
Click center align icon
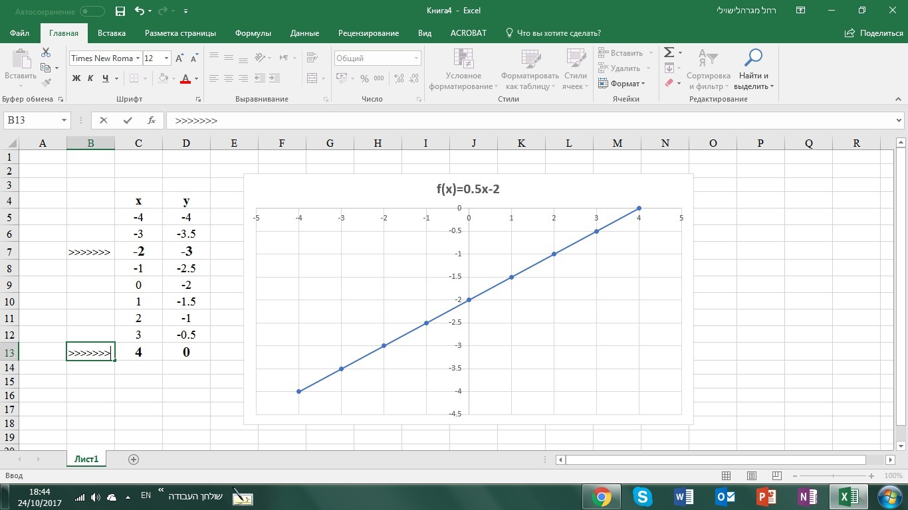pos(229,78)
